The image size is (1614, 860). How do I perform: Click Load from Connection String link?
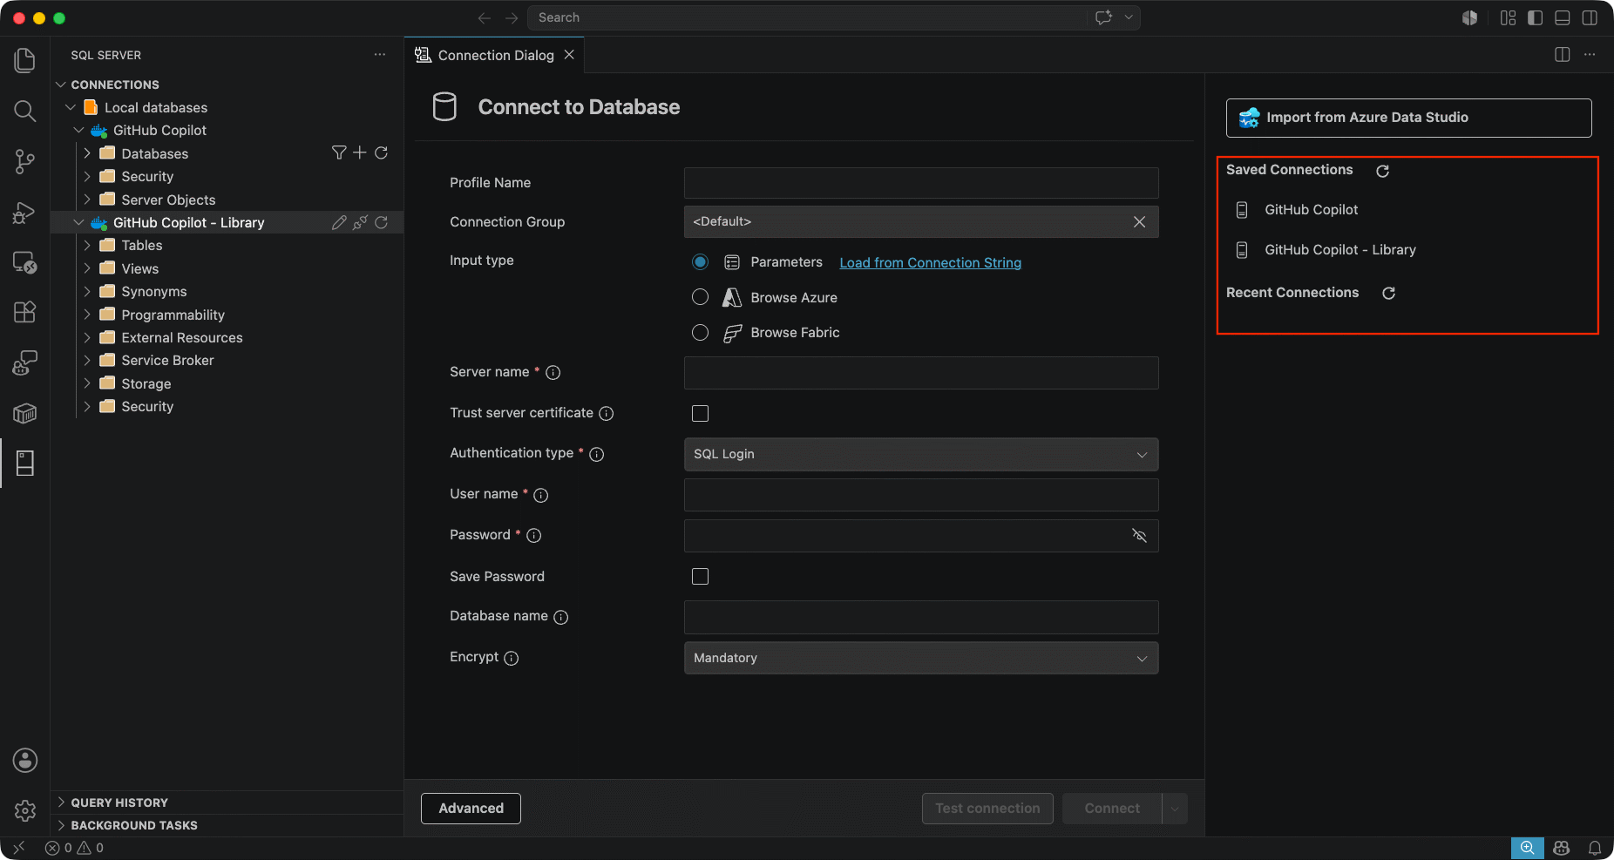[930, 263]
